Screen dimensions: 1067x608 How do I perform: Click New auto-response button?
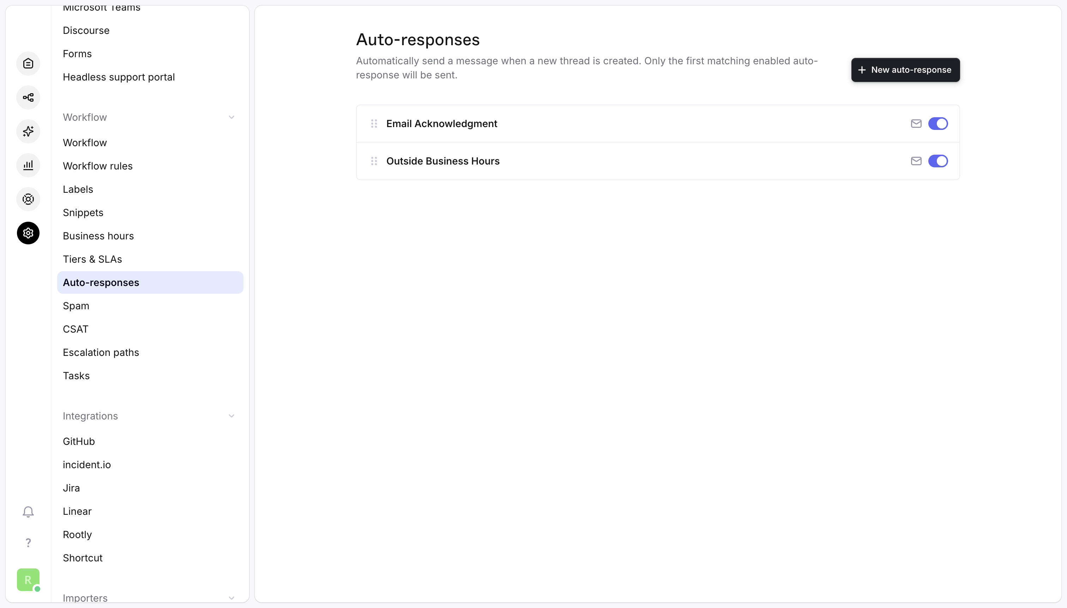tap(905, 70)
